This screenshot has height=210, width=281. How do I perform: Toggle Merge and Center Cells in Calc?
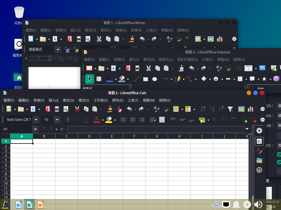[162, 120]
